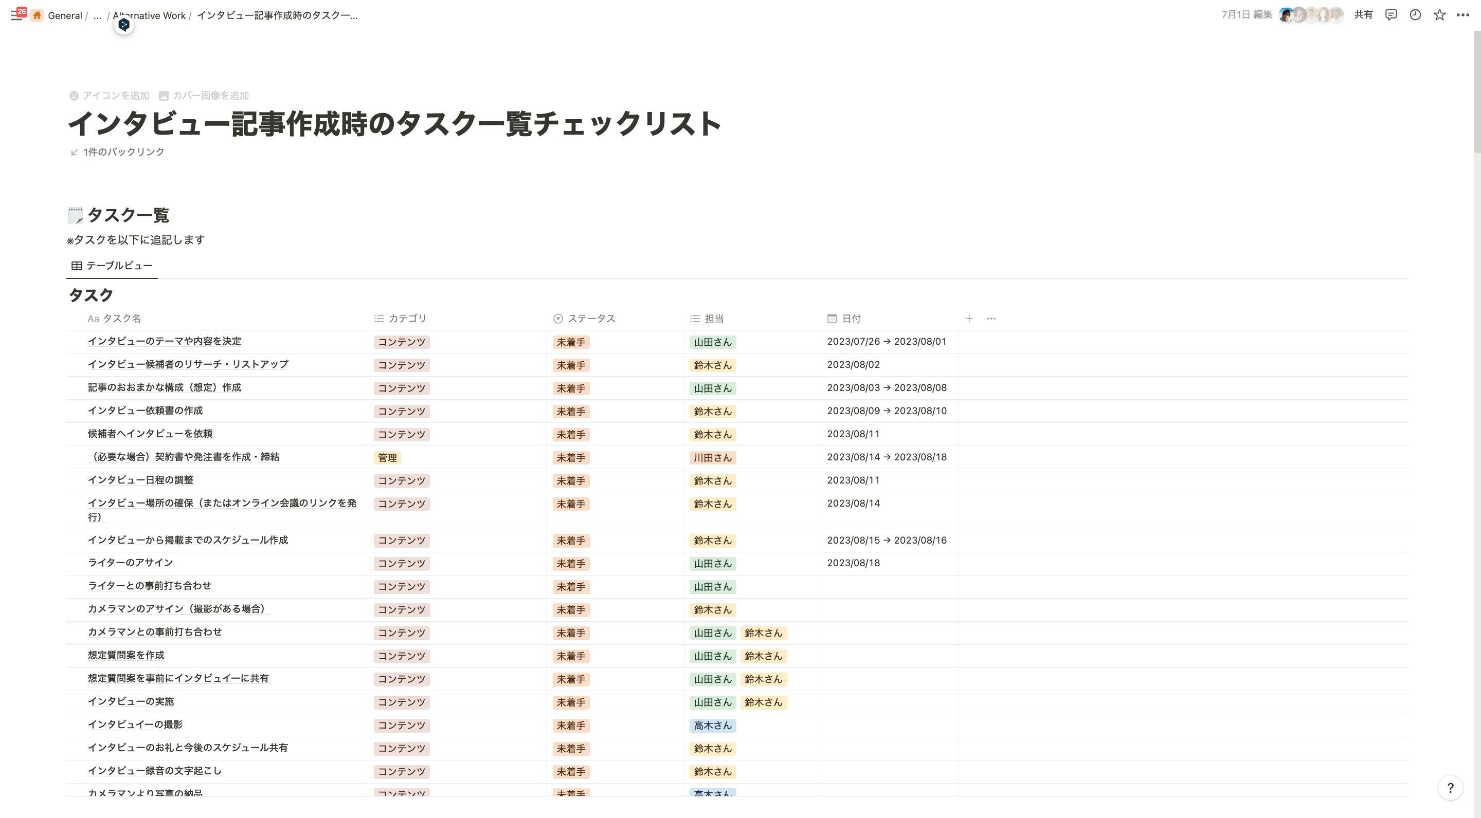This screenshot has width=1481, height=818.
Task: Click the yellow 管理 category tag
Action: coord(387,458)
